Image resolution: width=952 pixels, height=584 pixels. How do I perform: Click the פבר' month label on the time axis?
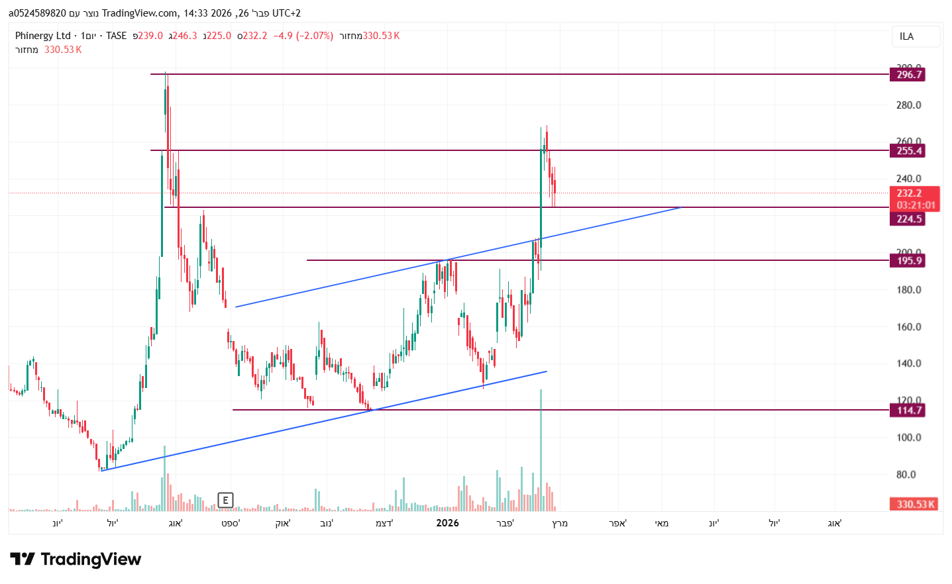pos(505,523)
